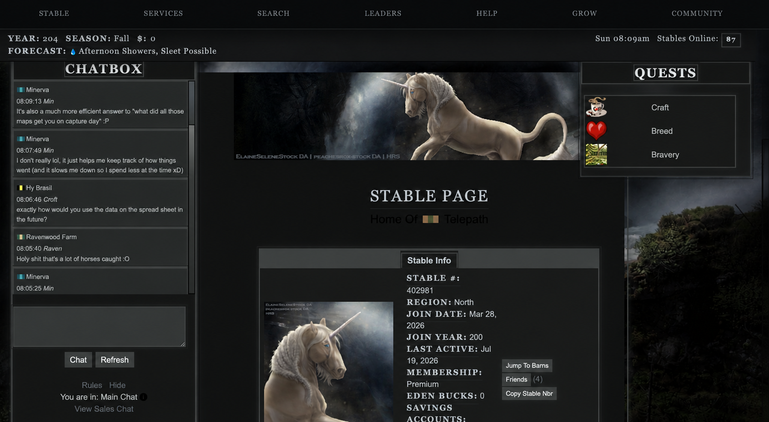Click Telepath's stable flag icon

click(x=430, y=220)
